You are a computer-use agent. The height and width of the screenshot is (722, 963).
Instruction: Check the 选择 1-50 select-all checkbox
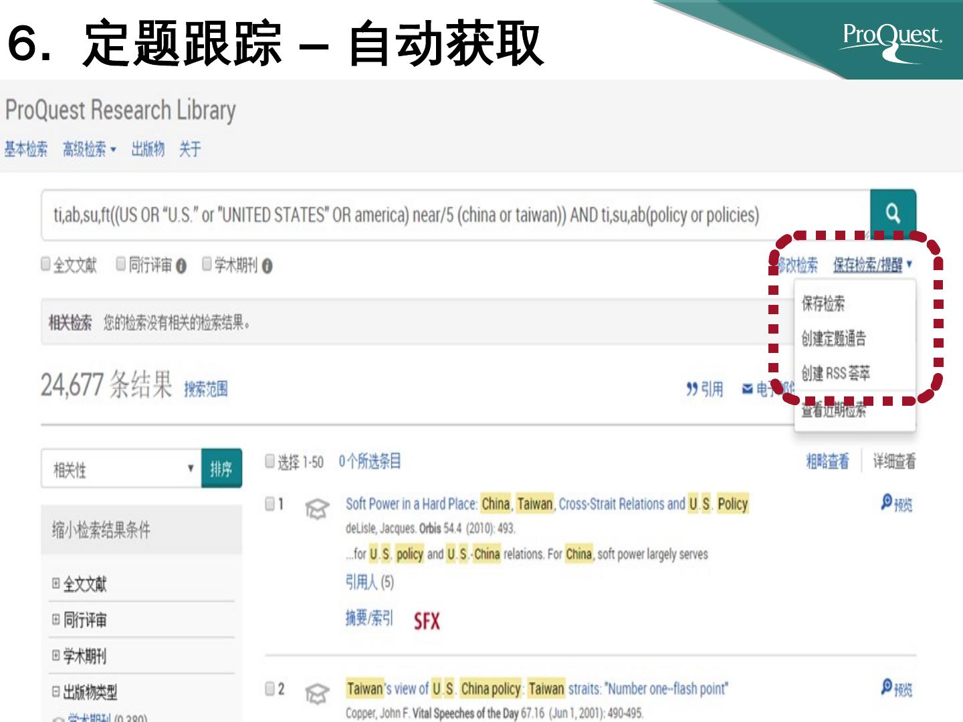tap(270, 461)
